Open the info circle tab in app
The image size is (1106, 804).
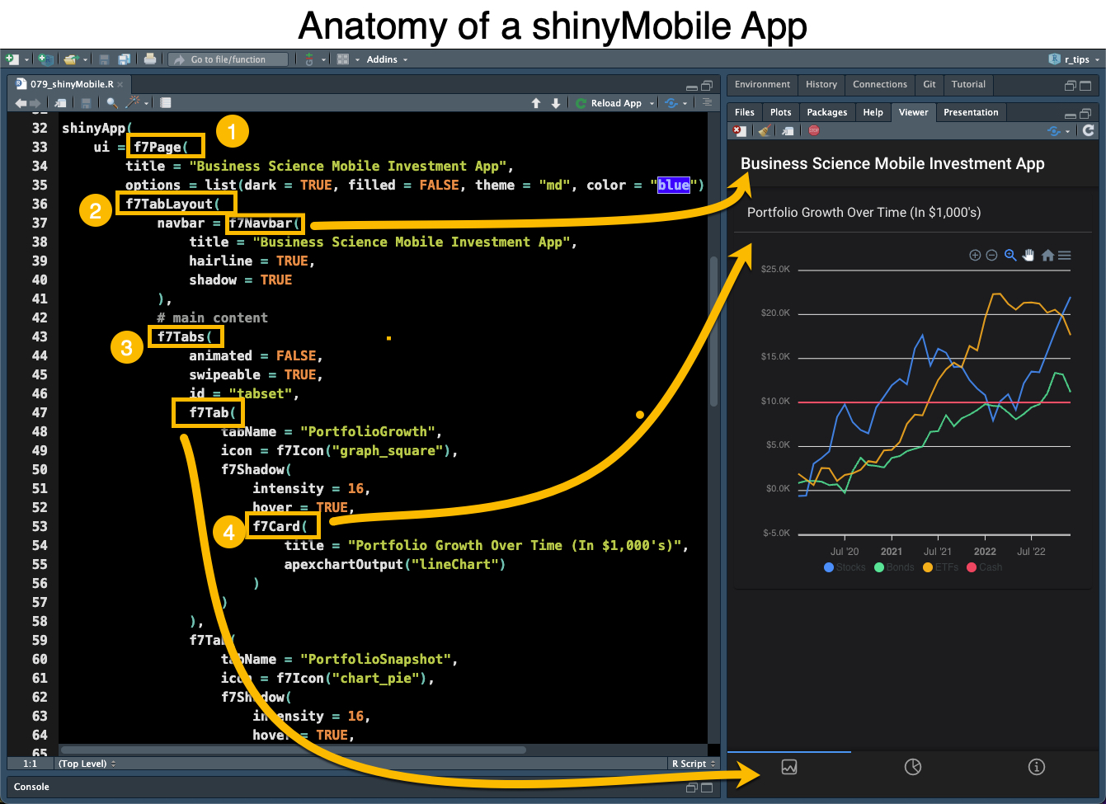point(1037,767)
